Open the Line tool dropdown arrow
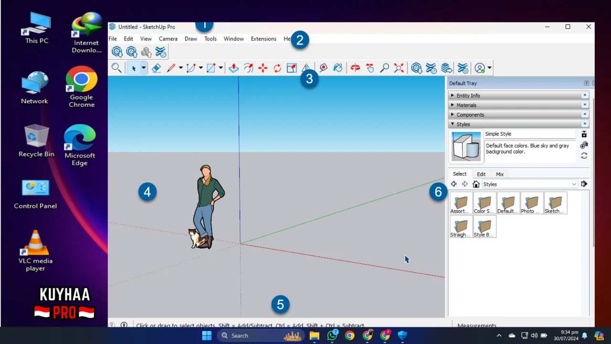The height and width of the screenshot is (344, 611). 180,68
